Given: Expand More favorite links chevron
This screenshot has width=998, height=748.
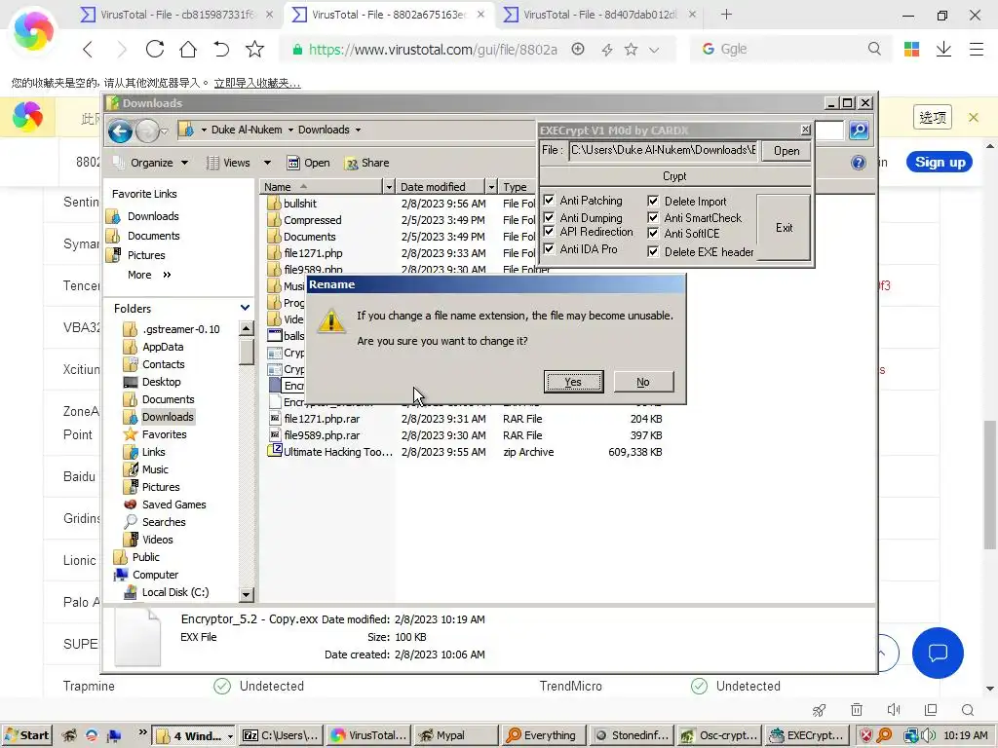Looking at the screenshot, I should click(167, 275).
